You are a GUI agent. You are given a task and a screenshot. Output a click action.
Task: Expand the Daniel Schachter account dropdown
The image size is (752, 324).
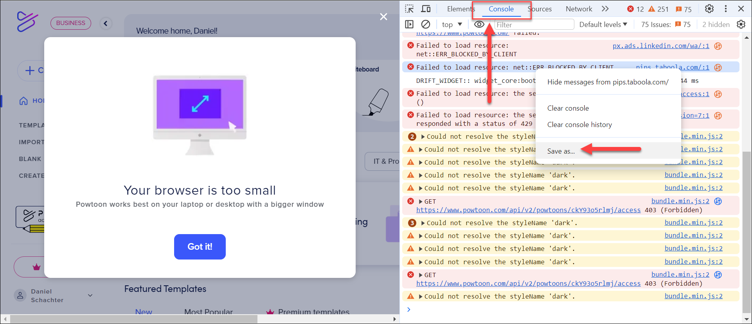click(90, 295)
